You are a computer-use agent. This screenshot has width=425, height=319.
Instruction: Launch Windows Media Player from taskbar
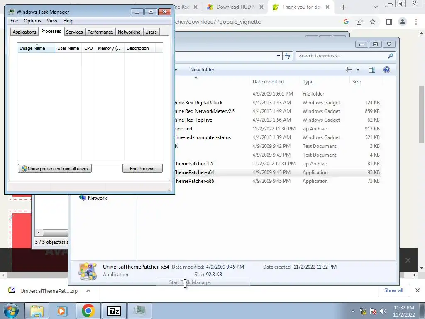click(x=61, y=311)
